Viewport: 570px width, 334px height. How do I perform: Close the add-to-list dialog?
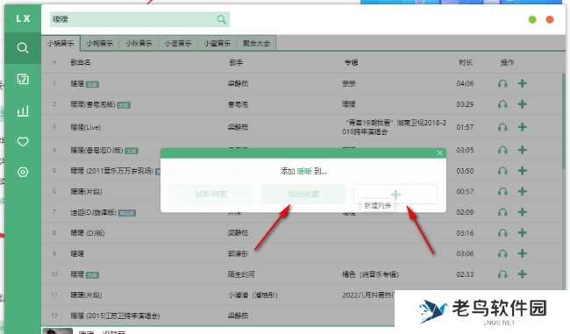click(x=439, y=153)
